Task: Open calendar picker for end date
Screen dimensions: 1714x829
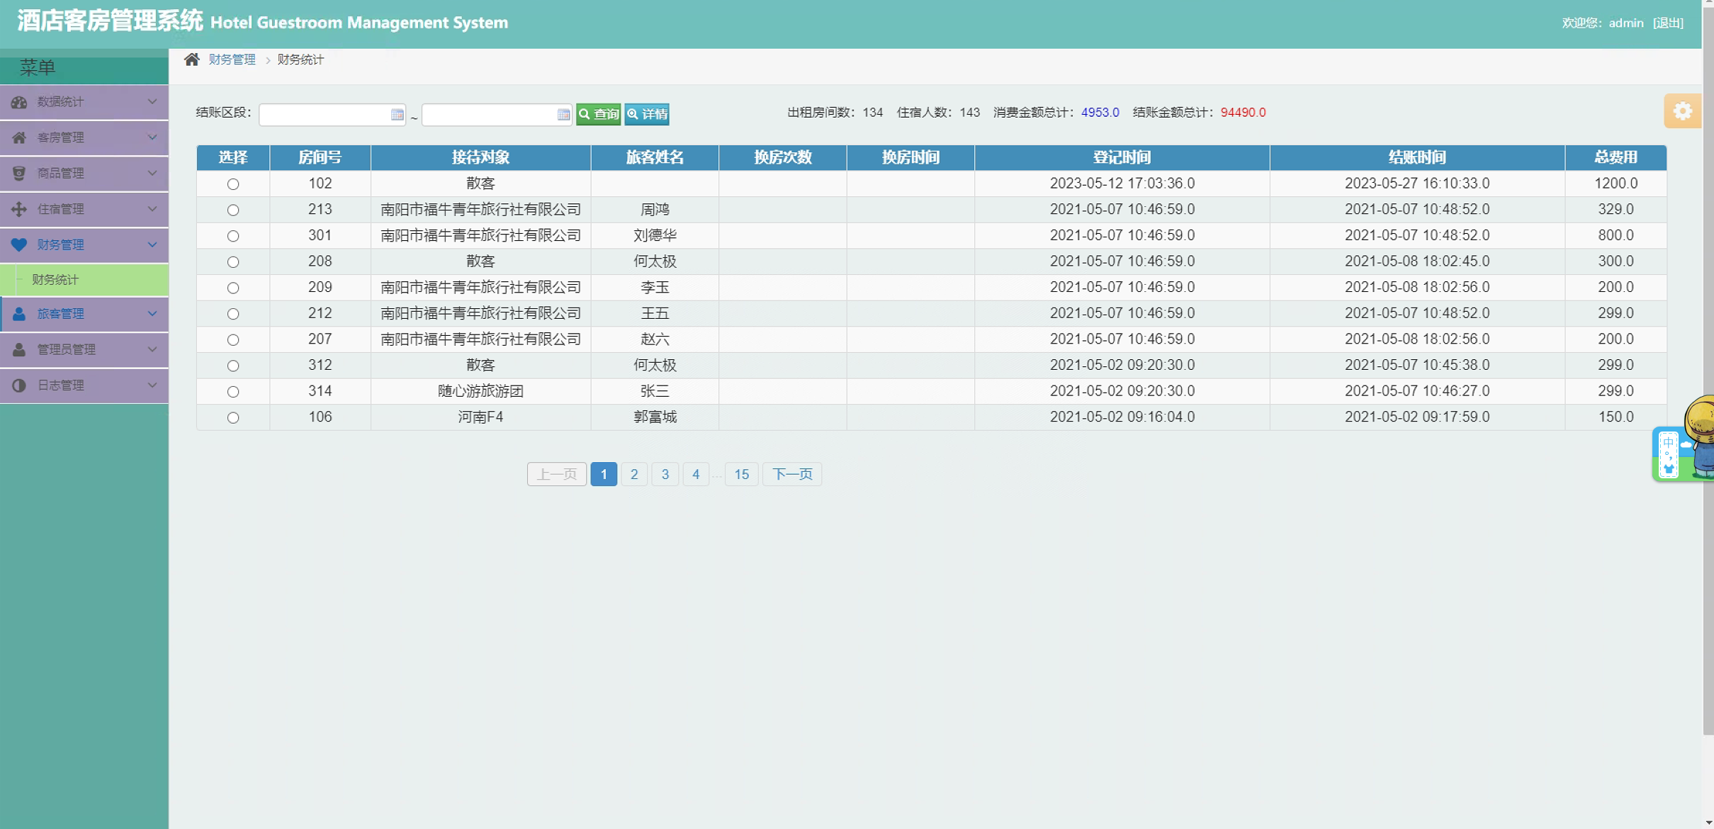Action: coord(563,114)
